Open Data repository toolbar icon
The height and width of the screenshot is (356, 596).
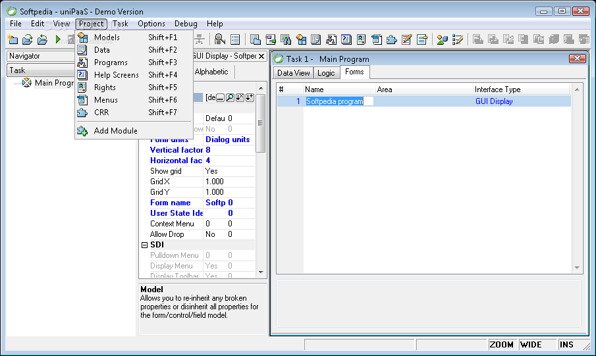(x=316, y=39)
